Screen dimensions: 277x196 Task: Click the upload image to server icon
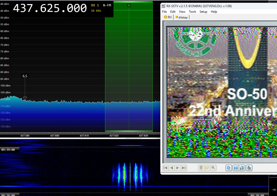[x=249, y=168]
